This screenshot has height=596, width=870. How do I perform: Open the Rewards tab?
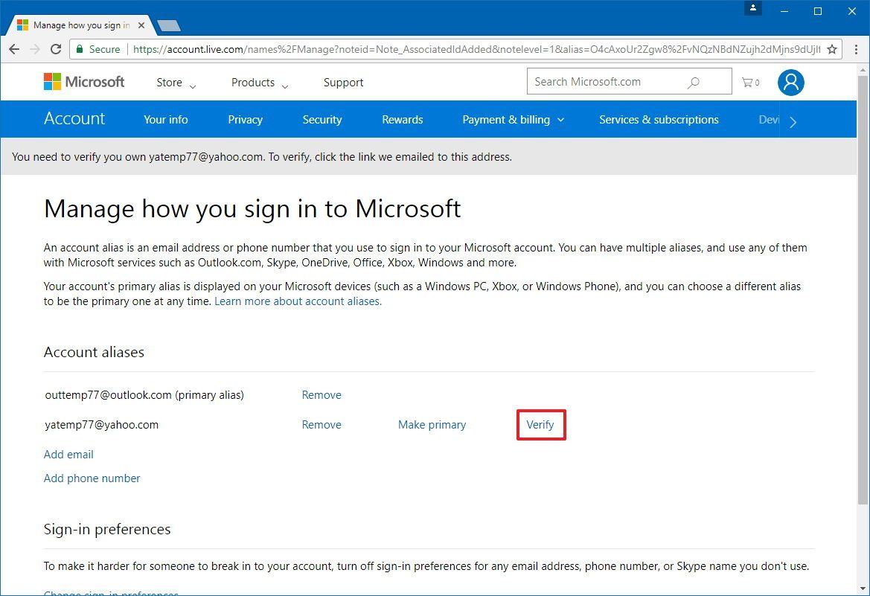(x=403, y=120)
